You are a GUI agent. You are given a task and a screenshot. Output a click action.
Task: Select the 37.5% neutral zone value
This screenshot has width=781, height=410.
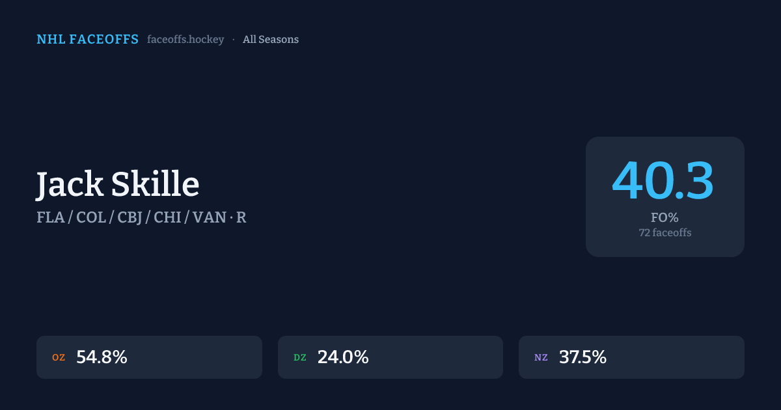point(582,357)
